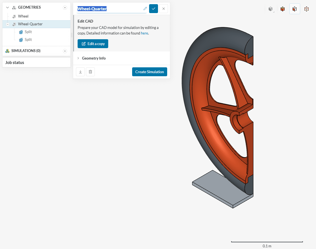
Task: Expand the Geometry Info section
Action: point(94,58)
